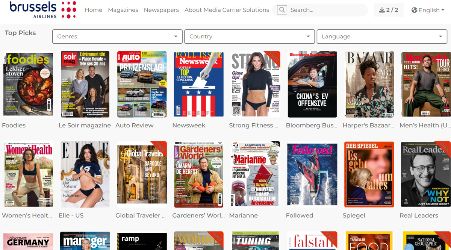The height and width of the screenshot is (250, 451).
Task: Click the globe language icon
Action: (x=415, y=10)
